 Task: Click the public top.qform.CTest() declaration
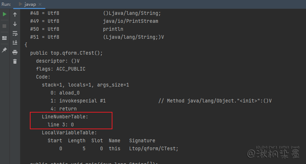click(67, 53)
